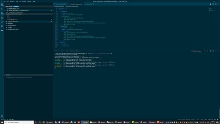Viewport: 220px width, 124px height.
Task: Open the Edit menu
Action: click(x=8, y=1)
